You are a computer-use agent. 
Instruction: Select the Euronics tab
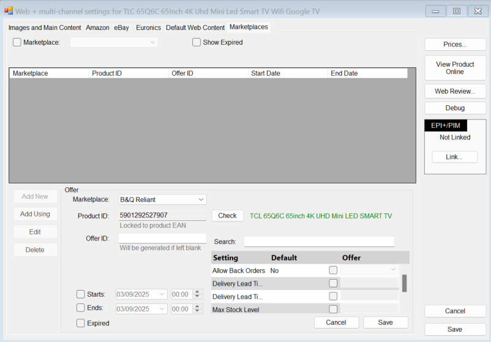coord(148,28)
